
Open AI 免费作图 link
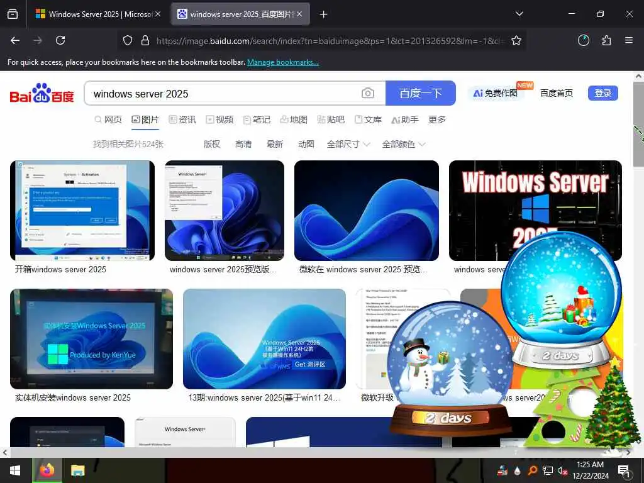496,93
